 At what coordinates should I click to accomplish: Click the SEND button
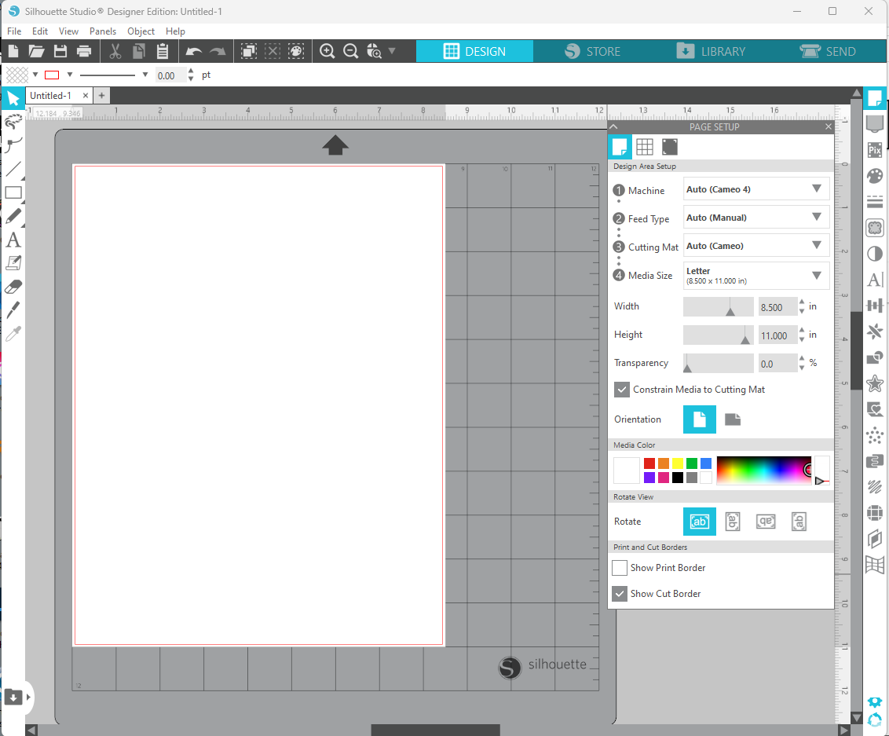829,50
